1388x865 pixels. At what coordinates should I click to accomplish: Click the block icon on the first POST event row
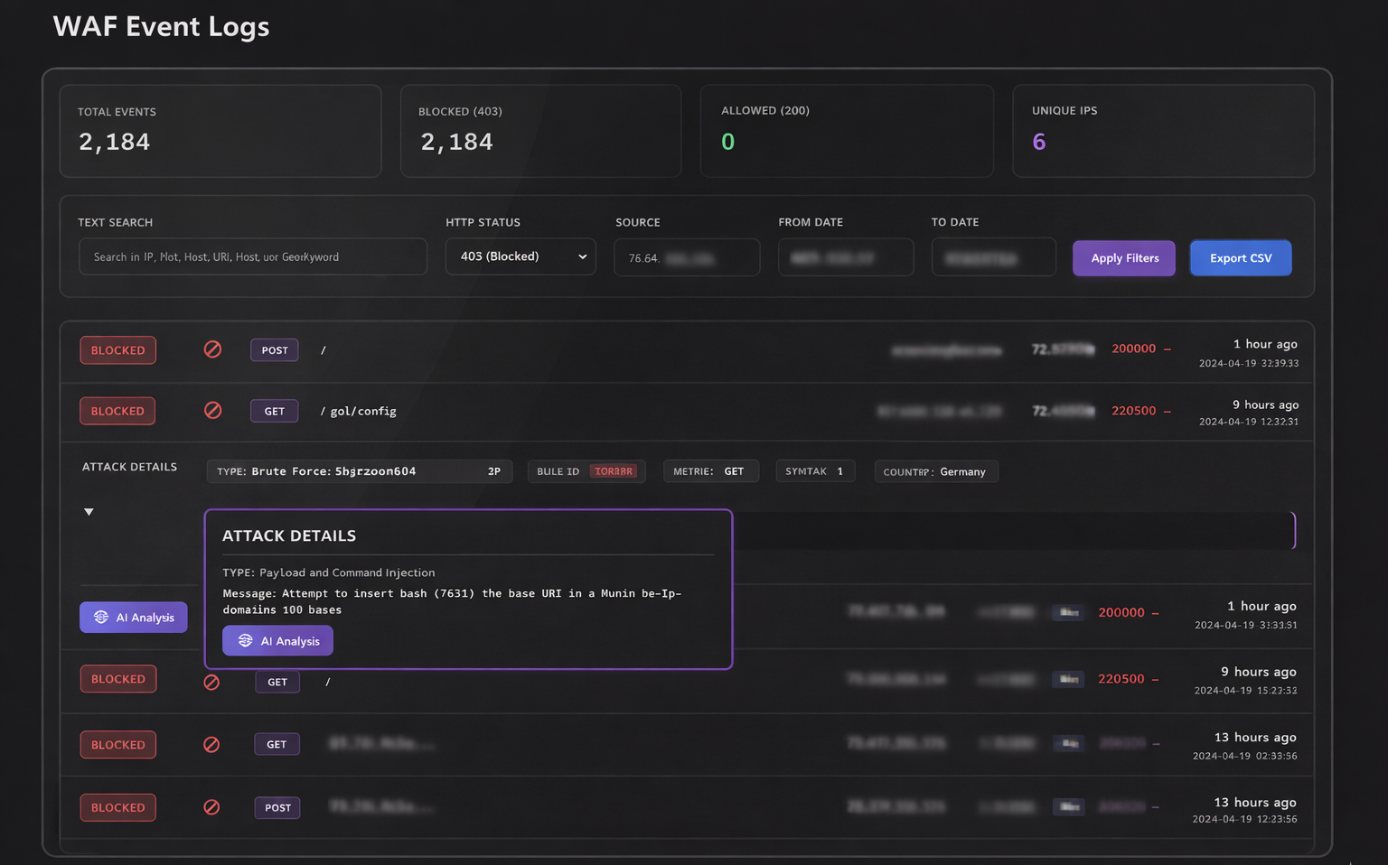(x=212, y=349)
